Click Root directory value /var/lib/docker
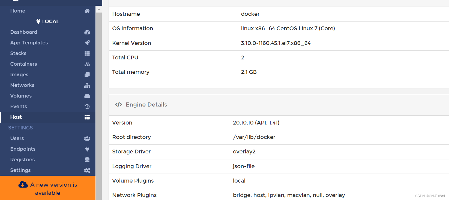The height and width of the screenshot is (200, 449). [x=254, y=137]
